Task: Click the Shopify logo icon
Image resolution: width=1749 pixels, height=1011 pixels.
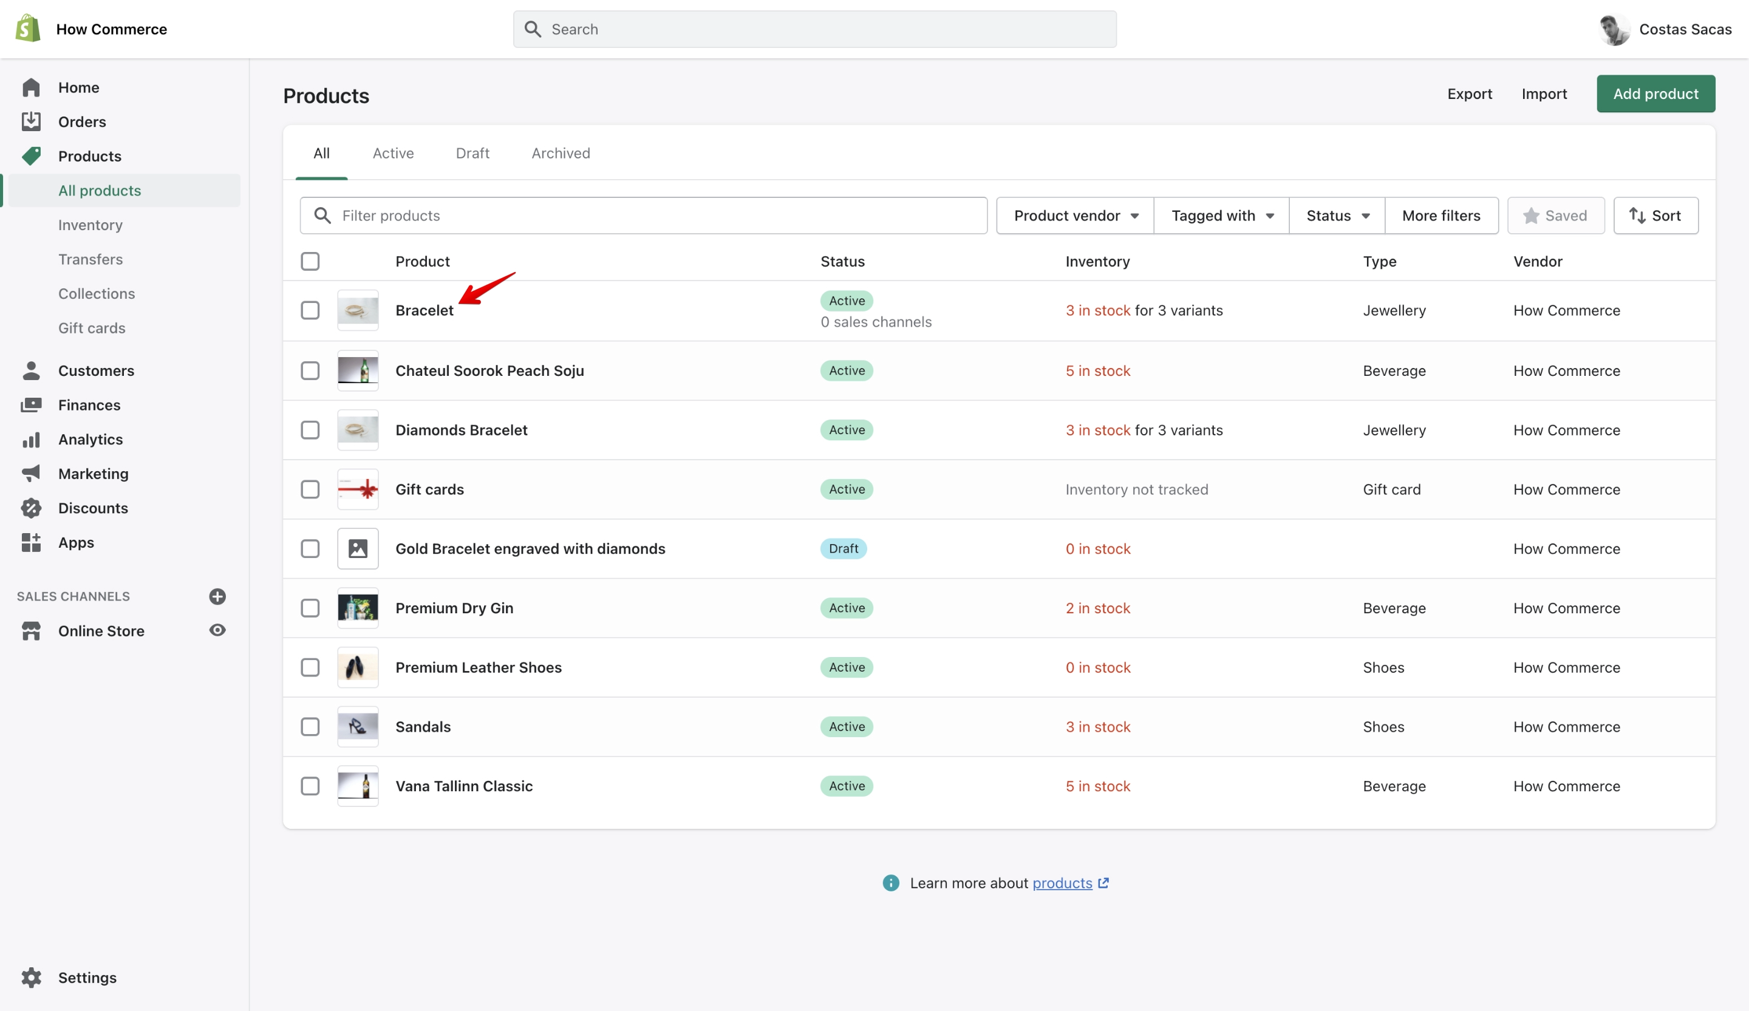Action: [x=28, y=29]
